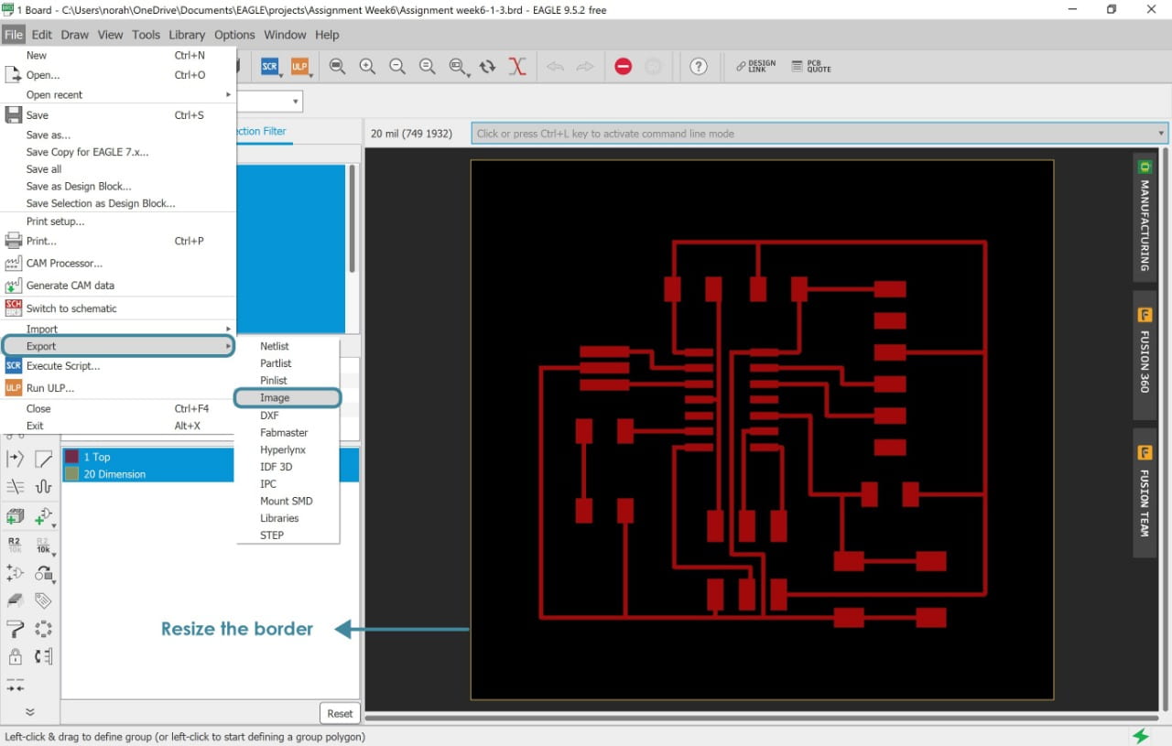1172x746 pixels.
Task: Select the Attribute tag tool
Action: [43, 600]
